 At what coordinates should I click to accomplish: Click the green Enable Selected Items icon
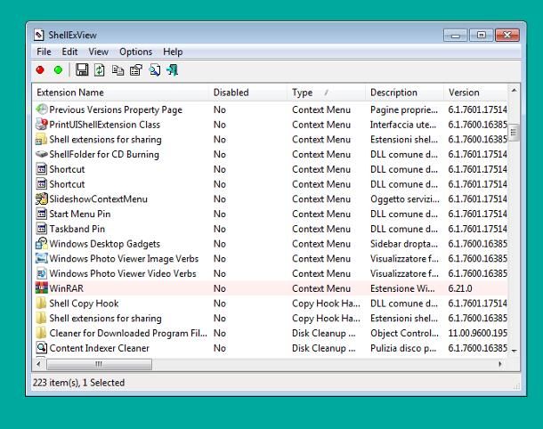(58, 70)
